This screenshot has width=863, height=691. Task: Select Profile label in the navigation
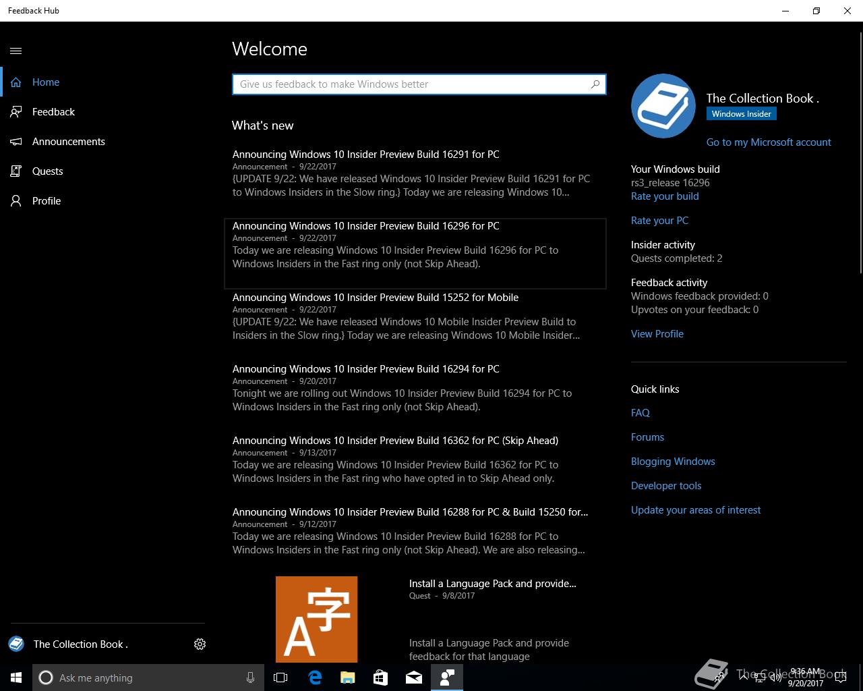pyautogui.click(x=47, y=201)
